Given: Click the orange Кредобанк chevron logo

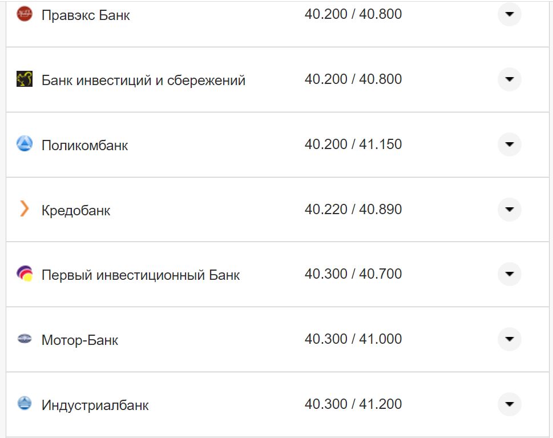Looking at the screenshot, I should click(x=23, y=210).
